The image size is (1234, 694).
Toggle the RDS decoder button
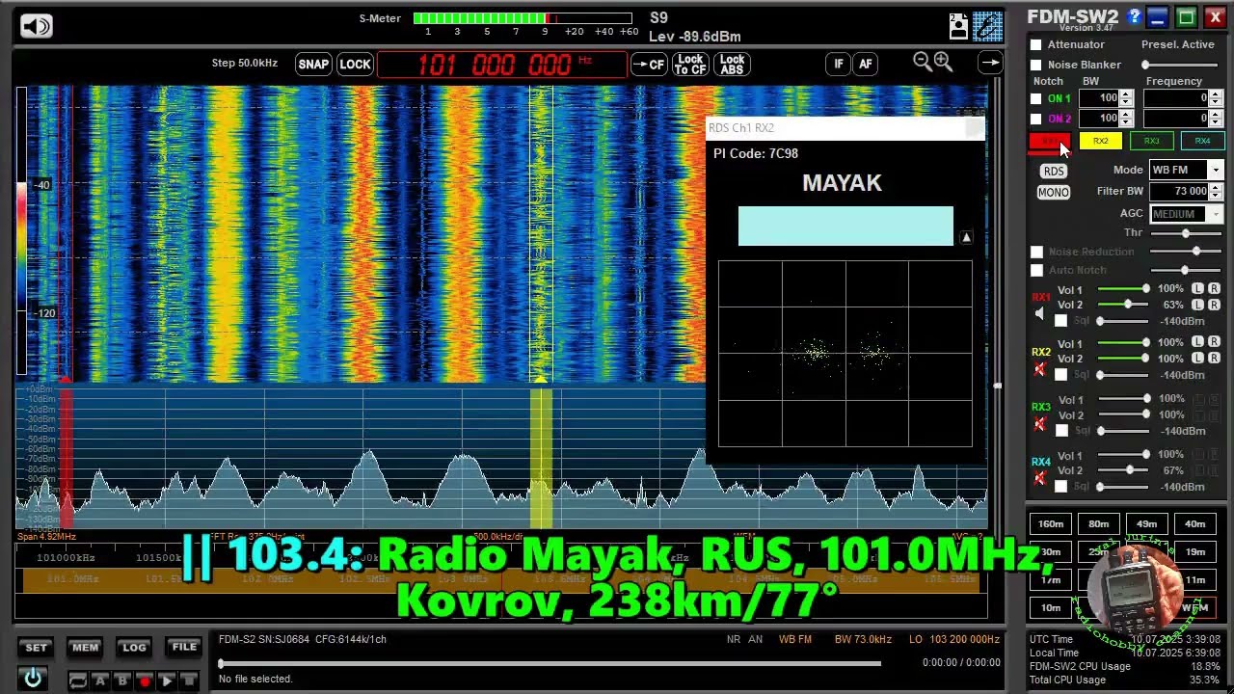click(x=1053, y=171)
